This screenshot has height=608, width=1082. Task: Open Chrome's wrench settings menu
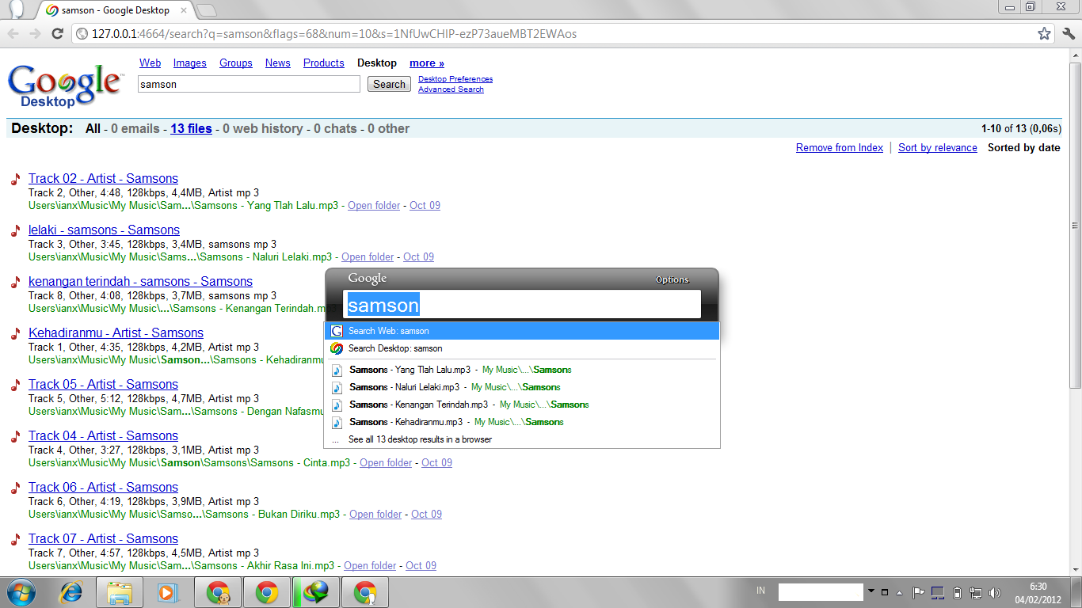click(1069, 33)
